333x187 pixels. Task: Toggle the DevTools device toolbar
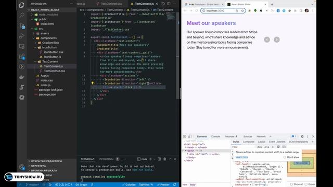(189, 137)
